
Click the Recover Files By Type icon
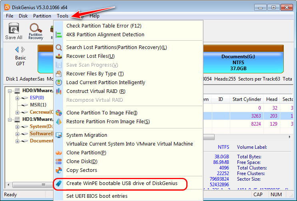[x=59, y=74]
